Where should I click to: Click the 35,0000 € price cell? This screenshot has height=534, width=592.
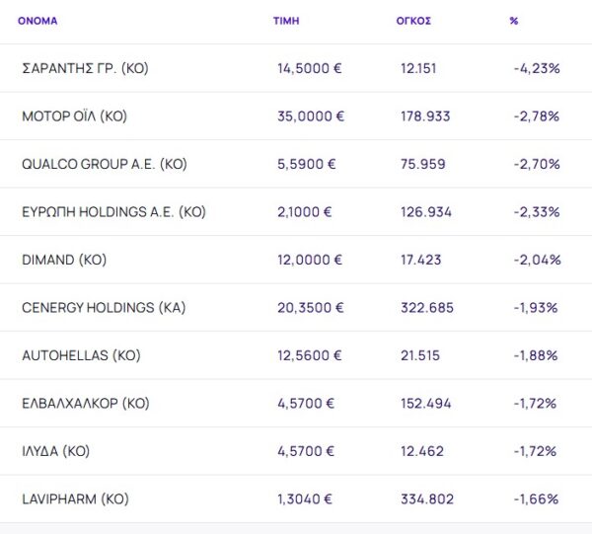pos(311,116)
